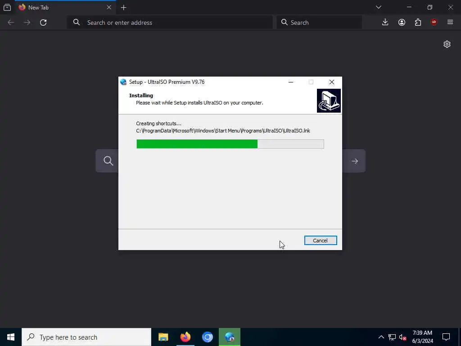This screenshot has width=461, height=346.
Task: Click the installation progress bar
Action: pyautogui.click(x=230, y=144)
